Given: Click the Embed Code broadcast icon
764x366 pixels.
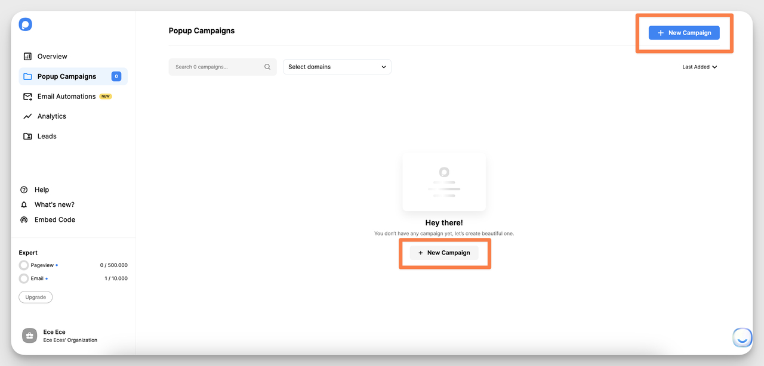Looking at the screenshot, I should pyautogui.click(x=24, y=220).
